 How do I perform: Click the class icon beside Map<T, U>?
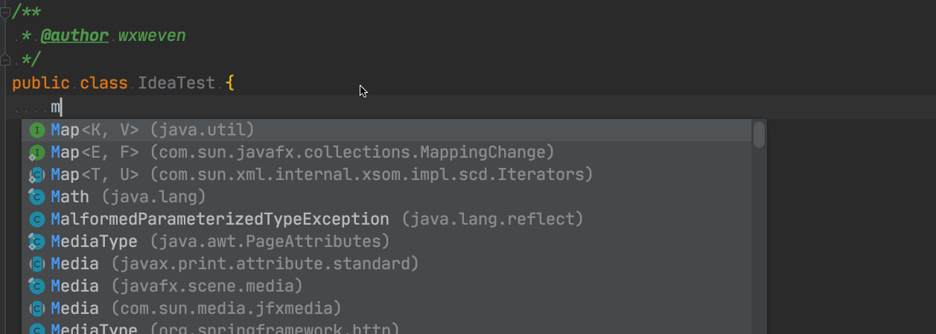coord(36,175)
